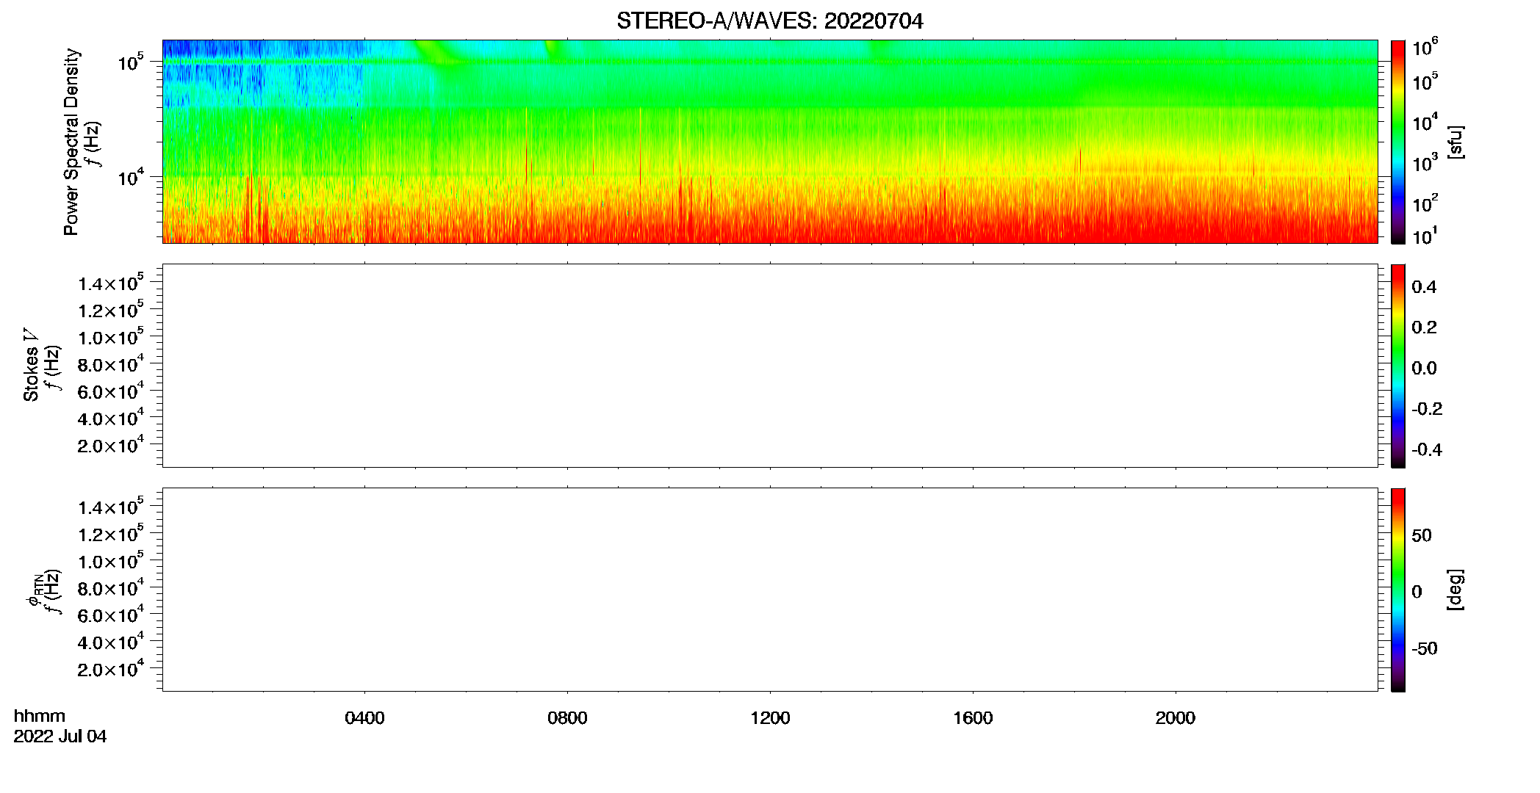Click the degrees color bar of bottom panel
Viewport: 1540px width, 793px height.
click(x=1398, y=590)
